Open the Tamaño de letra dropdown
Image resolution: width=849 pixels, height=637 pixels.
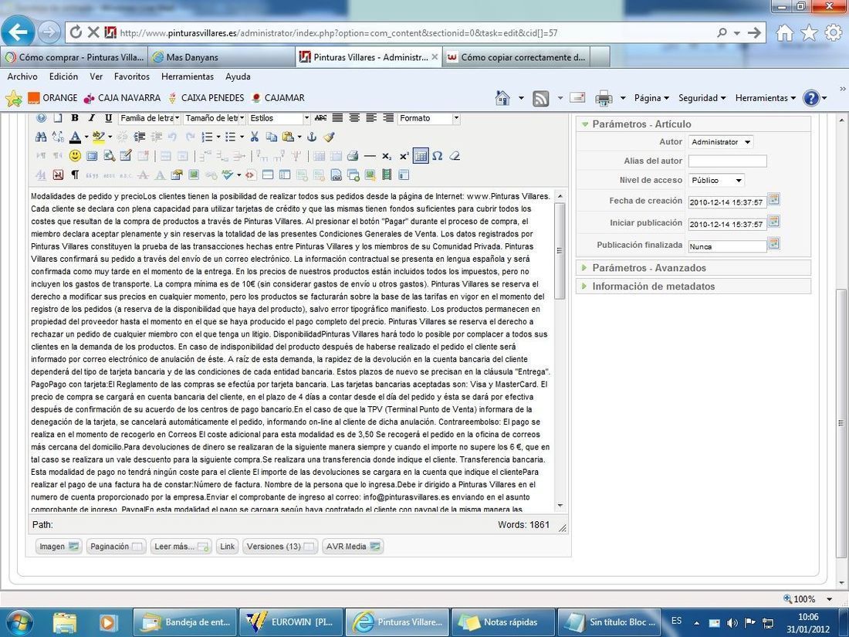click(x=215, y=118)
